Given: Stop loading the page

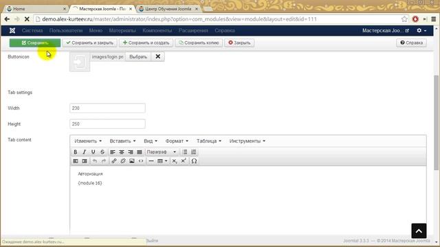Looking at the screenshot, I should pyautogui.click(x=27, y=19).
